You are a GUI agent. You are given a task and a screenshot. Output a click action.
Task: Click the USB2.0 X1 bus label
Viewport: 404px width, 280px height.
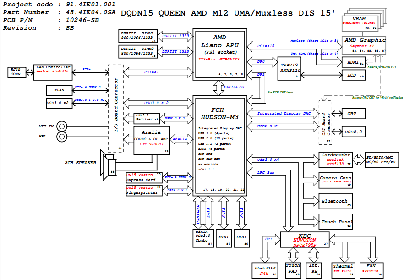[x=268, y=126]
